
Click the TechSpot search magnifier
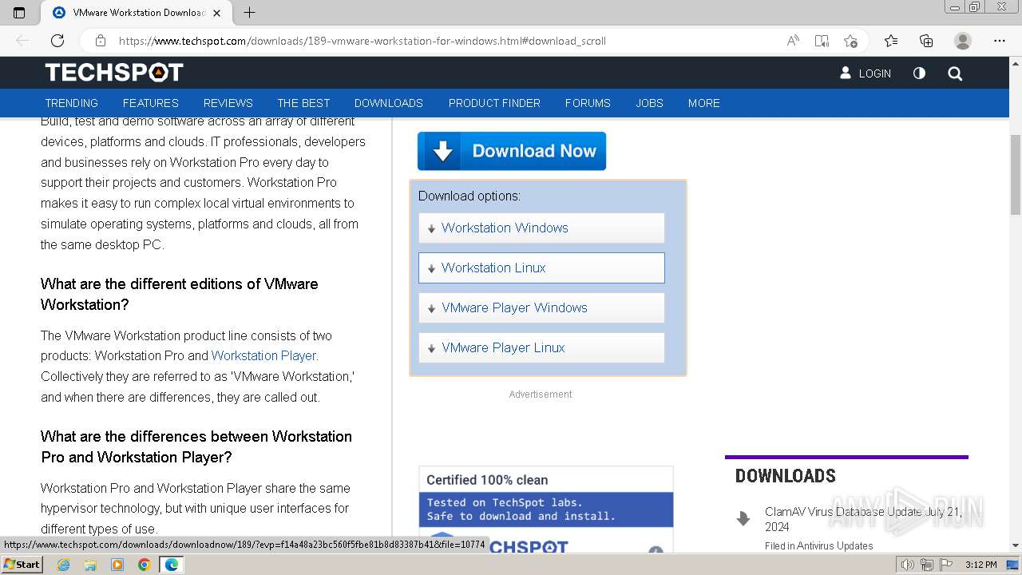955,73
